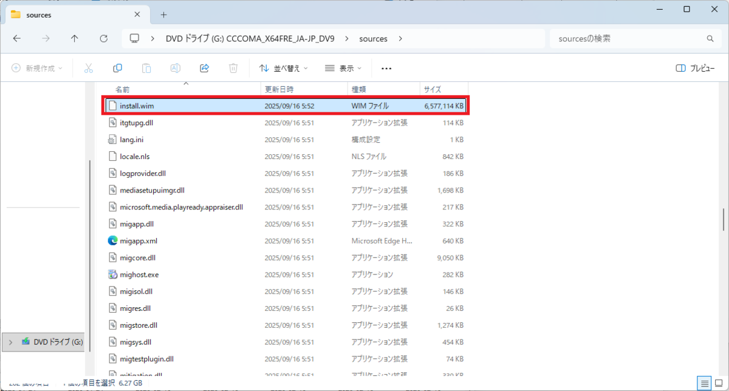Click the search magnifier icon

(x=710, y=38)
